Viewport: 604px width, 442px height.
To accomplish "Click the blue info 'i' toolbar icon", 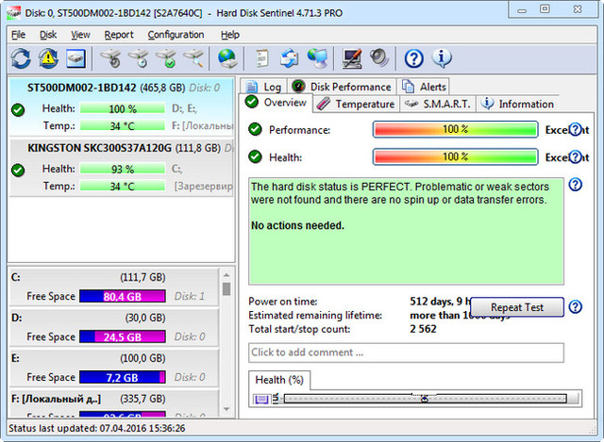I will click(x=442, y=58).
